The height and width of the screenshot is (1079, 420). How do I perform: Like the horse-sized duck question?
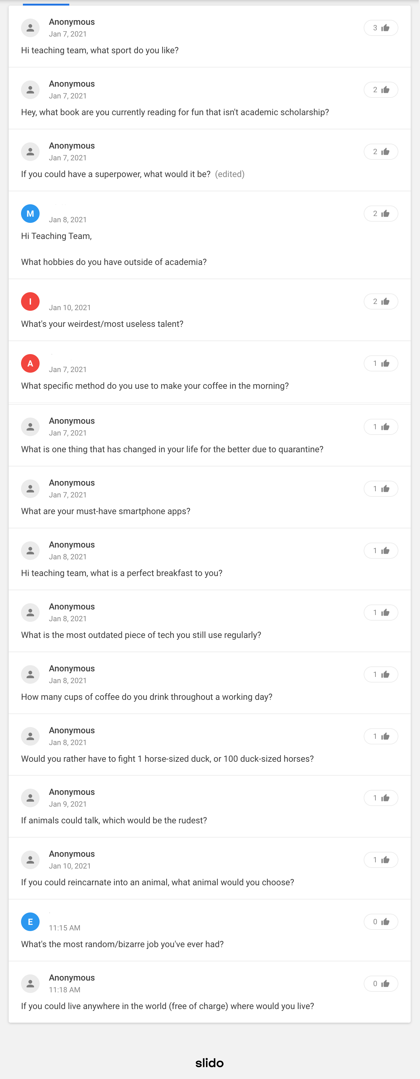click(x=381, y=736)
